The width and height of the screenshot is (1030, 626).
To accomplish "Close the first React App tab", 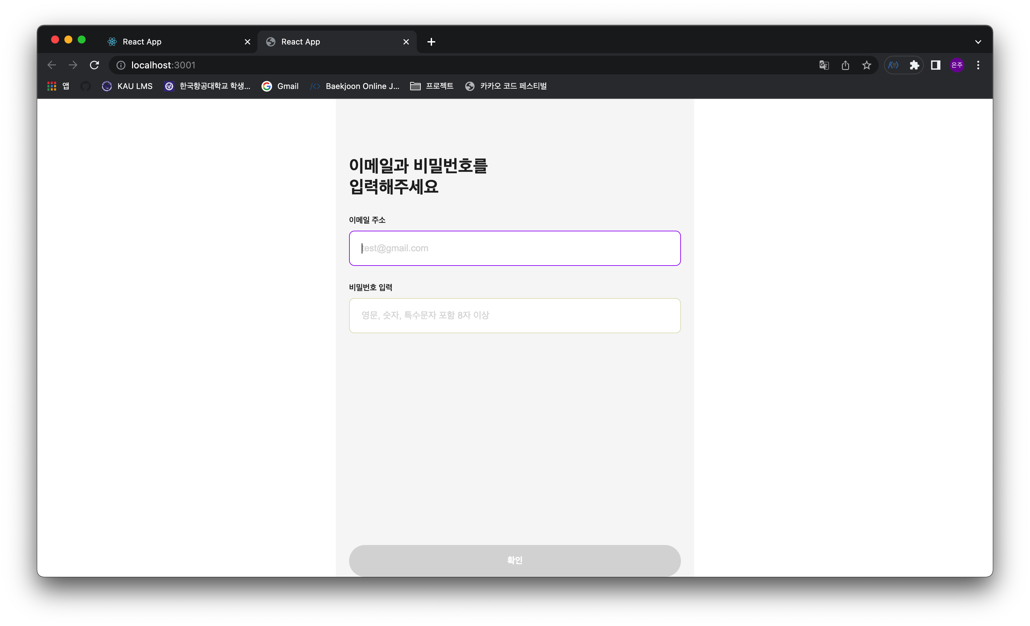I will (x=248, y=42).
